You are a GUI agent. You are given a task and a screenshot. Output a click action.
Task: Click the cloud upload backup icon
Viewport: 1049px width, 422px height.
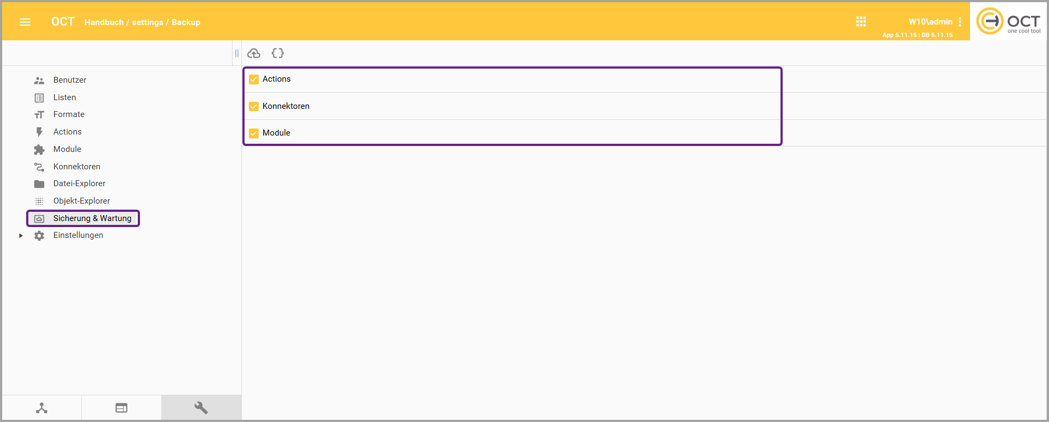[254, 53]
